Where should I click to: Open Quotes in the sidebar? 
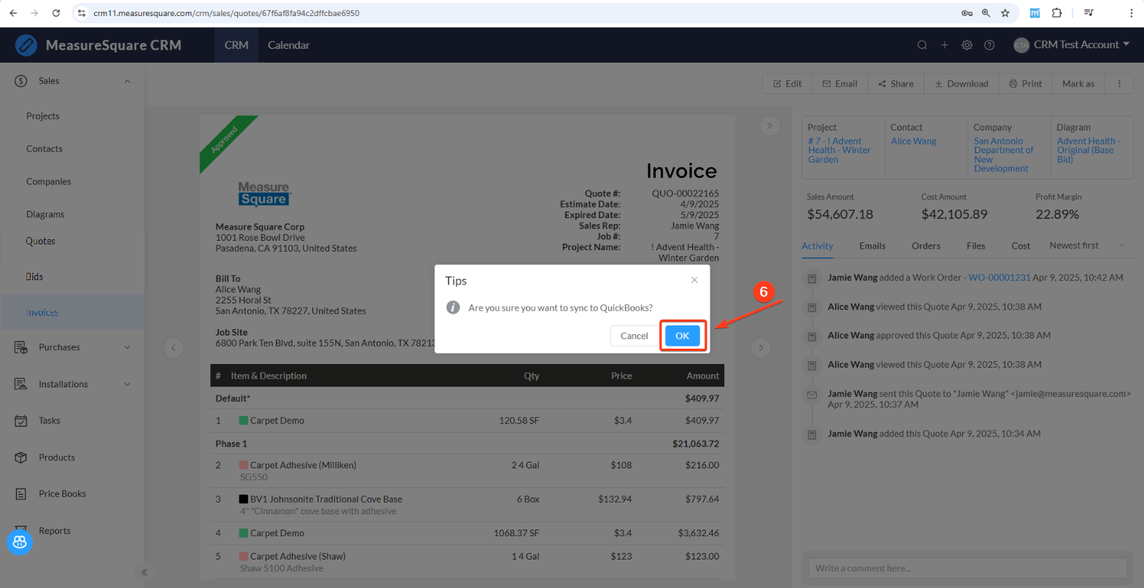[x=41, y=241]
